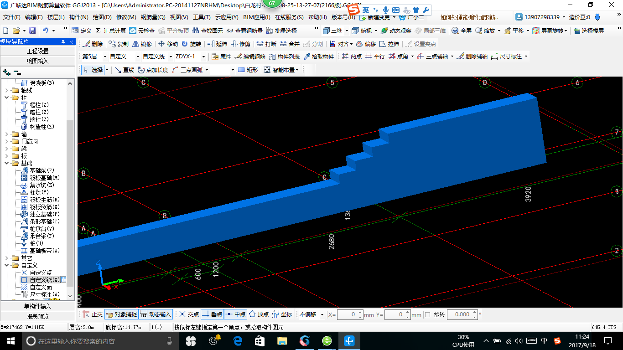Open the 构件(N) menu
Screen dimensions: 623x350
79,17
